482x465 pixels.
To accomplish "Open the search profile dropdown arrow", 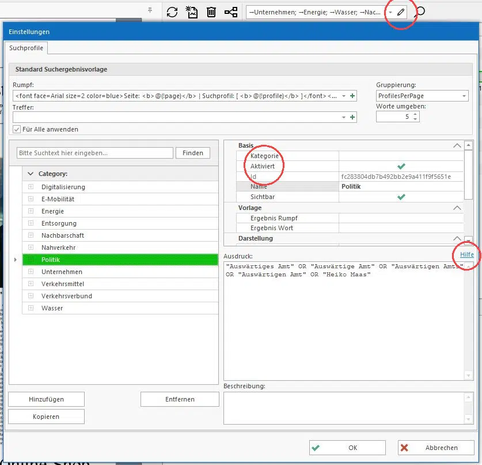I will click(390, 12).
